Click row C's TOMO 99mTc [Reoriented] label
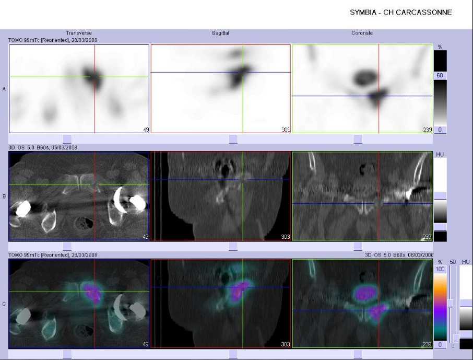This screenshot has height=360, width=473. click(53, 255)
